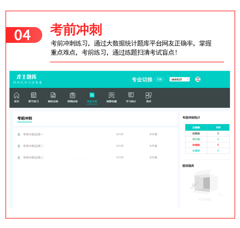Viewport: 240px width, 228px height.
Task: Open 模拟试卷 mock paper icon
Action: point(53,95)
